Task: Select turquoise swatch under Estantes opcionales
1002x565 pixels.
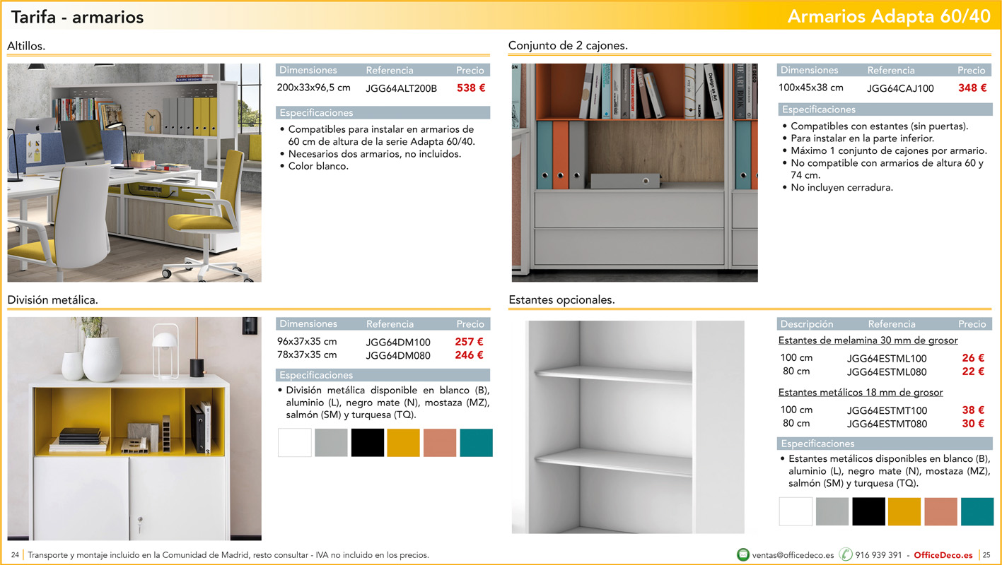Action: [x=977, y=511]
